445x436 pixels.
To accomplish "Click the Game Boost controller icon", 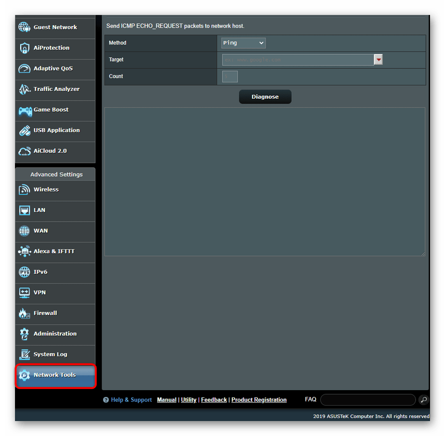I will tap(25, 111).
